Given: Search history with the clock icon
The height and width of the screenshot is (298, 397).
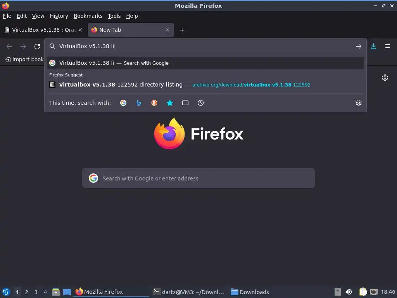Looking at the screenshot, I should click(200, 103).
